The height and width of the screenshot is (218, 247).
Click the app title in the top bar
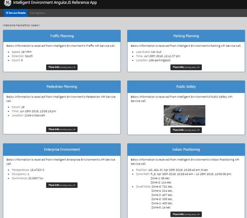coord(55,3)
